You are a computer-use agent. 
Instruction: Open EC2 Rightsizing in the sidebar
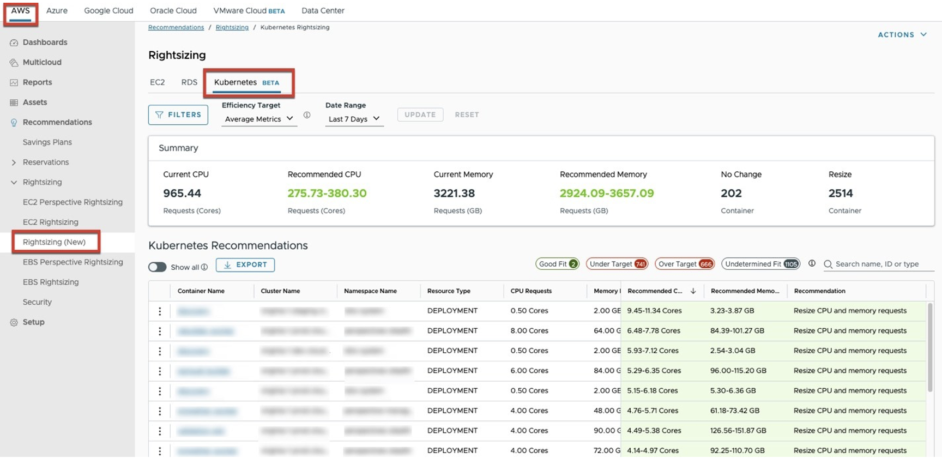[x=51, y=222]
